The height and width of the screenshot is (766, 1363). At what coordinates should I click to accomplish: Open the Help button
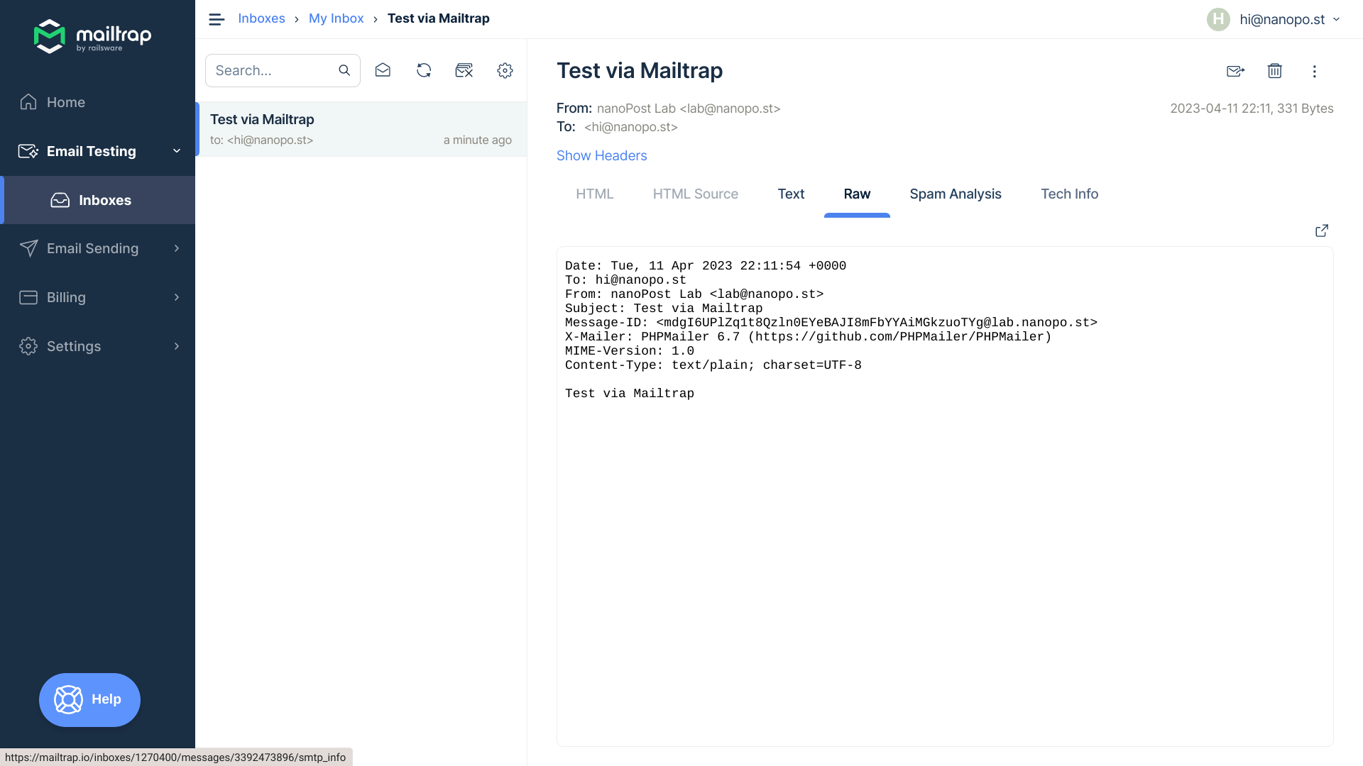pos(89,699)
